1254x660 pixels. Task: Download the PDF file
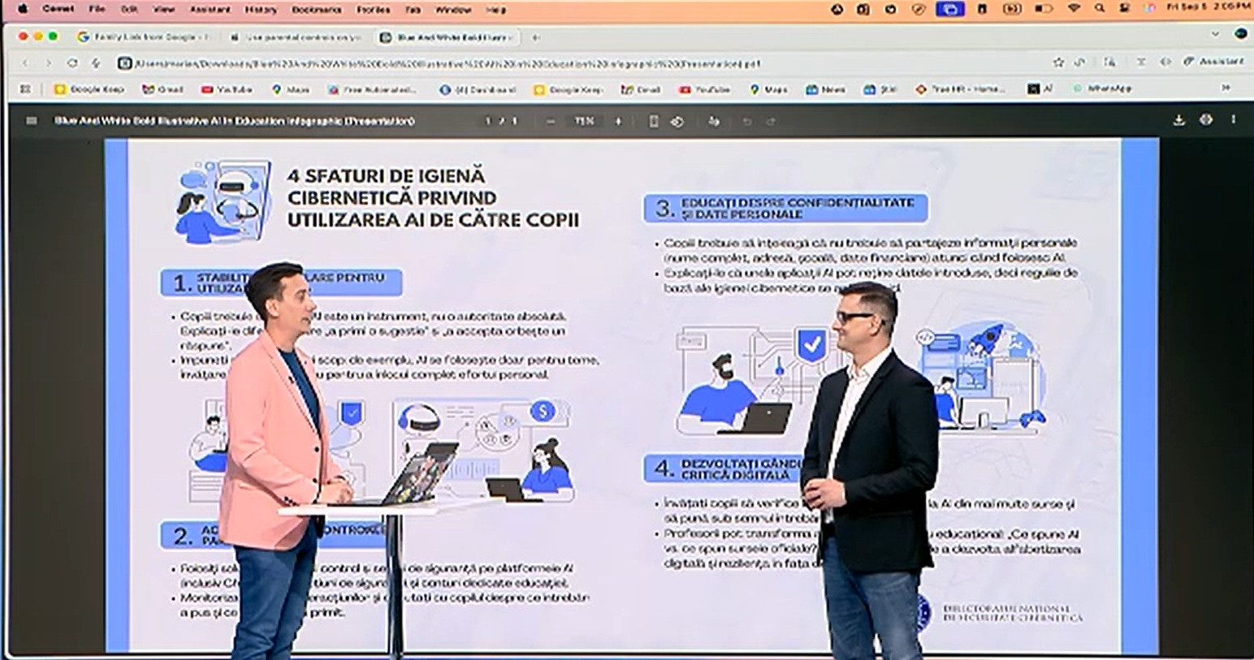(x=1178, y=120)
